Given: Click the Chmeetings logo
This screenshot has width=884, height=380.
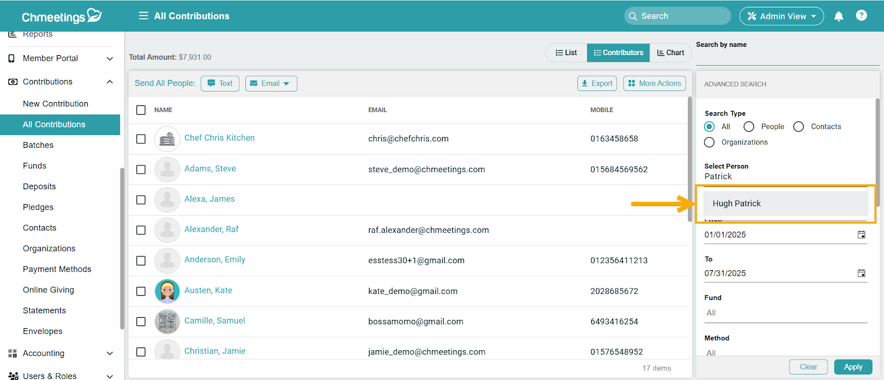Looking at the screenshot, I should [61, 16].
